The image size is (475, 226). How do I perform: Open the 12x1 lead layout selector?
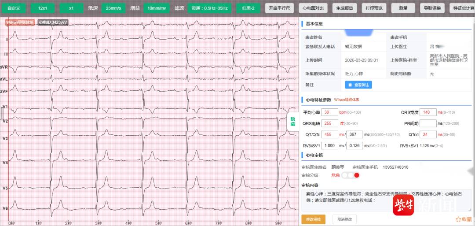43,8
